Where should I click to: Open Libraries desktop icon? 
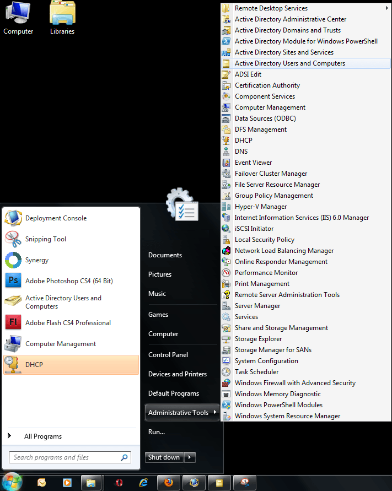62,18
